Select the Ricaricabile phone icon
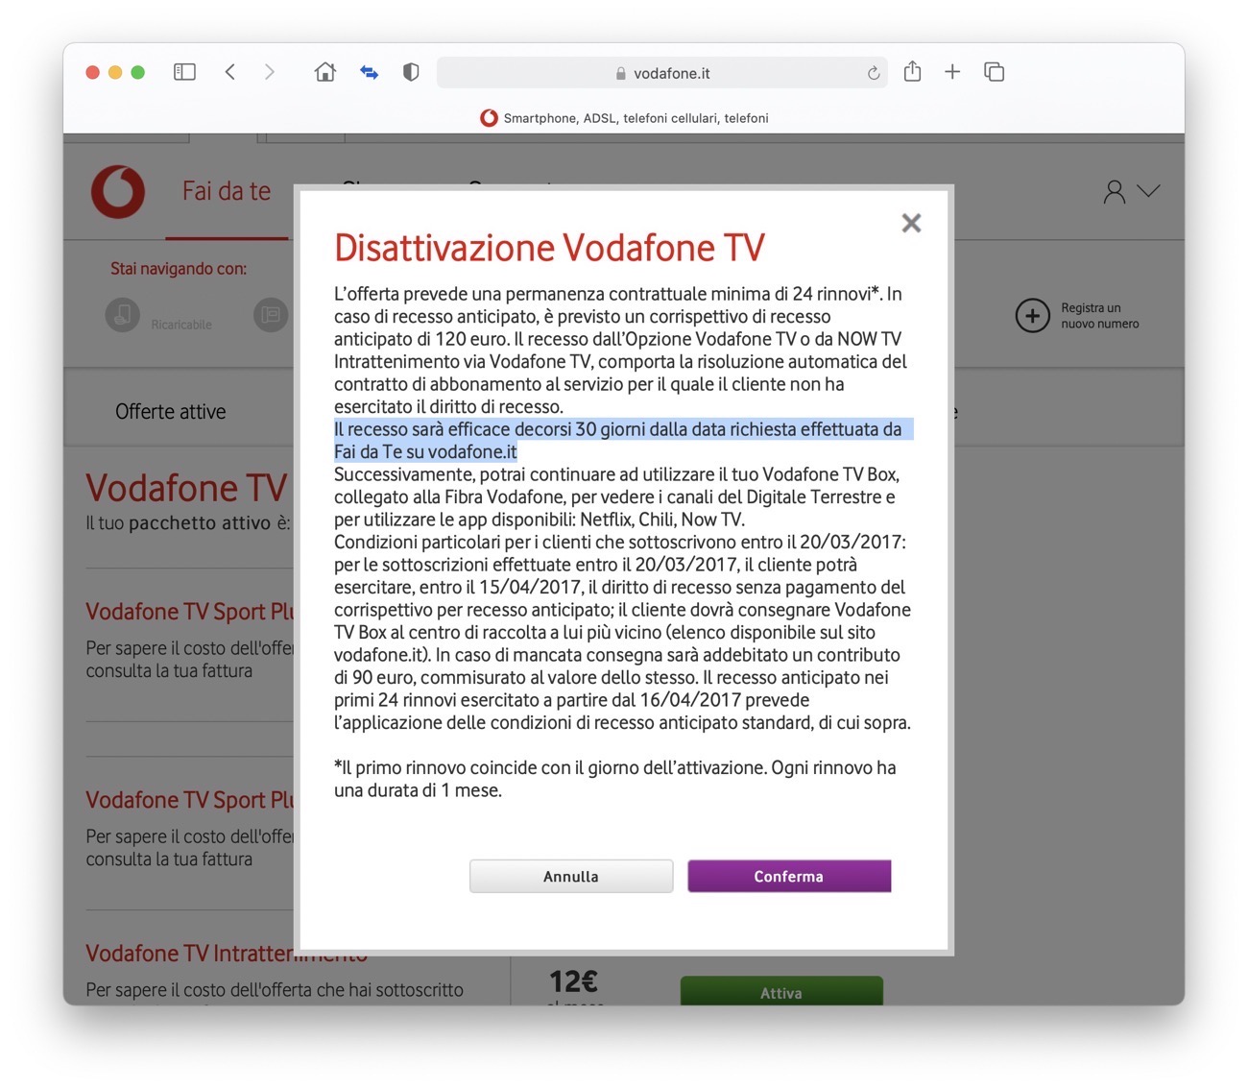The image size is (1248, 1089). (123, 315)
